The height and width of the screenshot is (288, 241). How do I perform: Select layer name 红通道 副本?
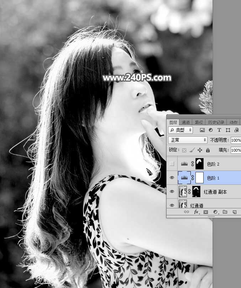tap(215, 192)
